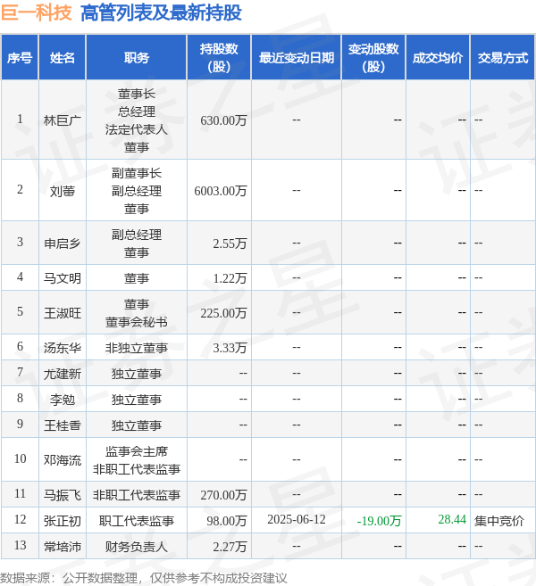Select the 持股数(股) column header

[219, 58]
